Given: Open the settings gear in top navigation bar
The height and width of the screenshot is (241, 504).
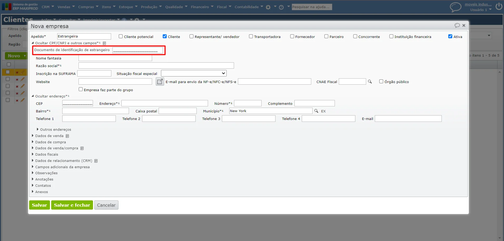Looking at the screenshot, I should click(268, 7).
